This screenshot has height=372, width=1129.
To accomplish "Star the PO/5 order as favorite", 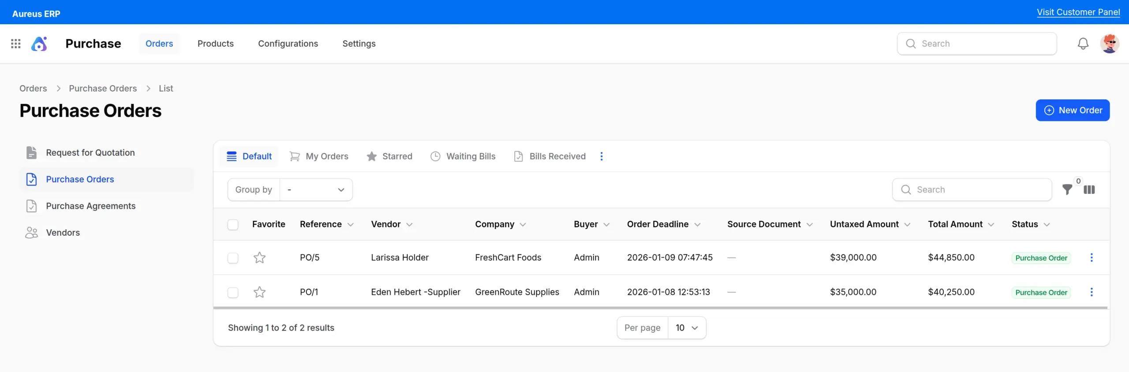I will pyautogui.click(x=259, y=258).
